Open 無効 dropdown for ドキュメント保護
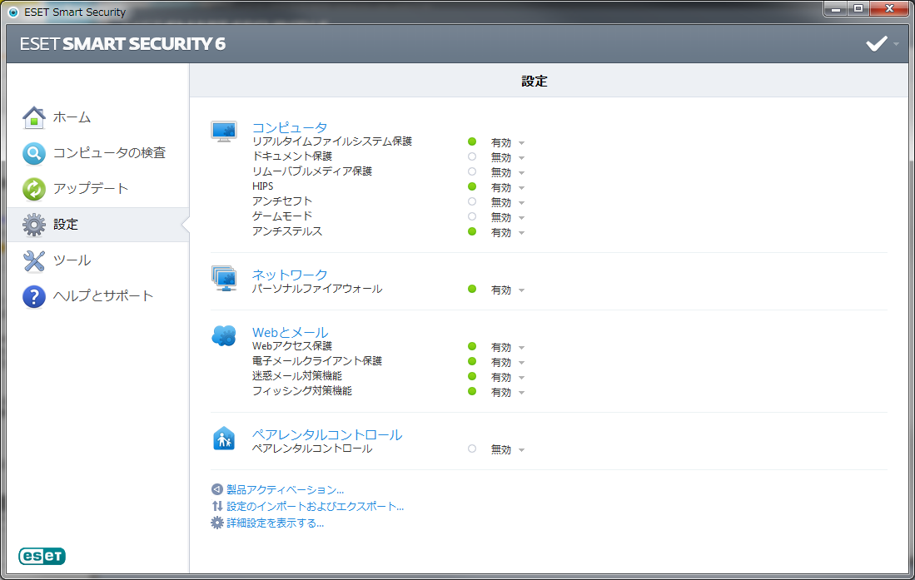 click(x=508, y=157)
